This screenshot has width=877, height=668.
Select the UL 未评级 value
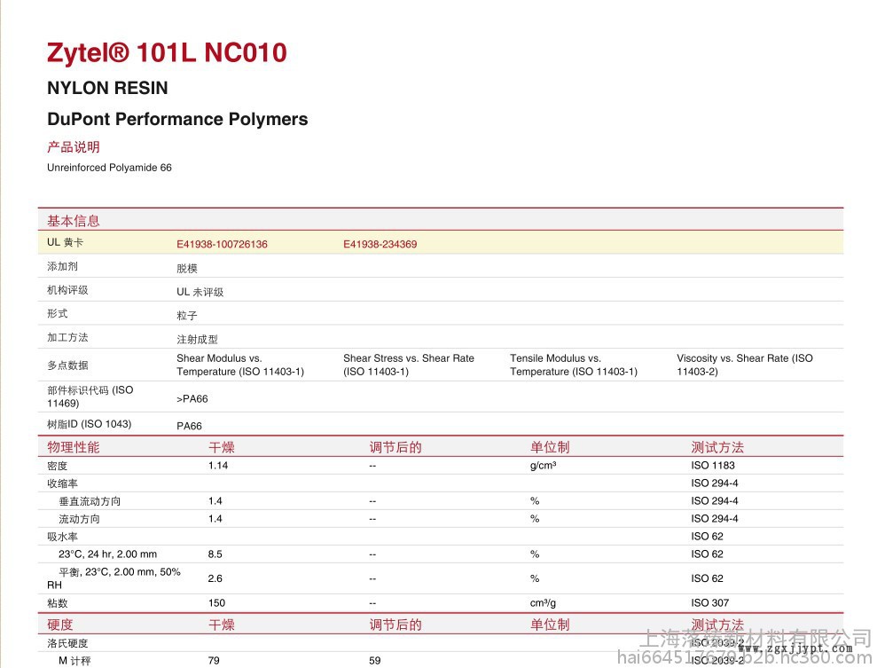(200, 292)
